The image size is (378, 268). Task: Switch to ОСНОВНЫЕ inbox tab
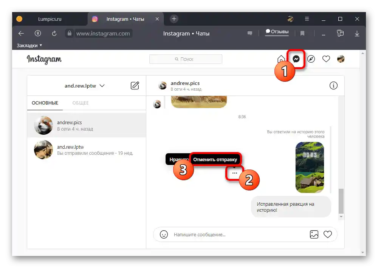tap(45, 103)
